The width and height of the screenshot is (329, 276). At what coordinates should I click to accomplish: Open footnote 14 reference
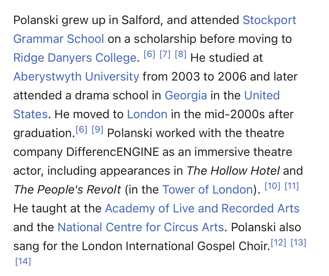point(23,262)
